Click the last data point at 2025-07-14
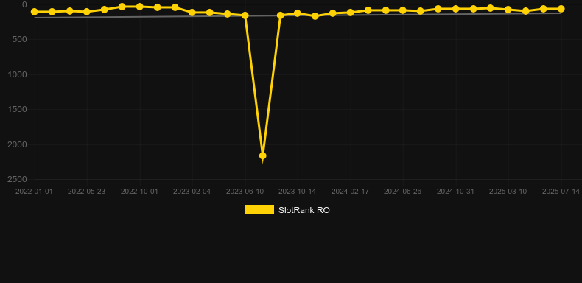Viewport: 582px width, 283px height. point(561,9)
